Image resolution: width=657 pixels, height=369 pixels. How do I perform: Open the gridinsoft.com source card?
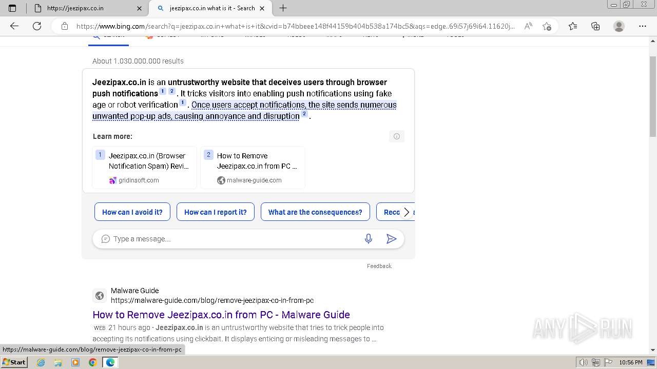[x=145, y=168]
